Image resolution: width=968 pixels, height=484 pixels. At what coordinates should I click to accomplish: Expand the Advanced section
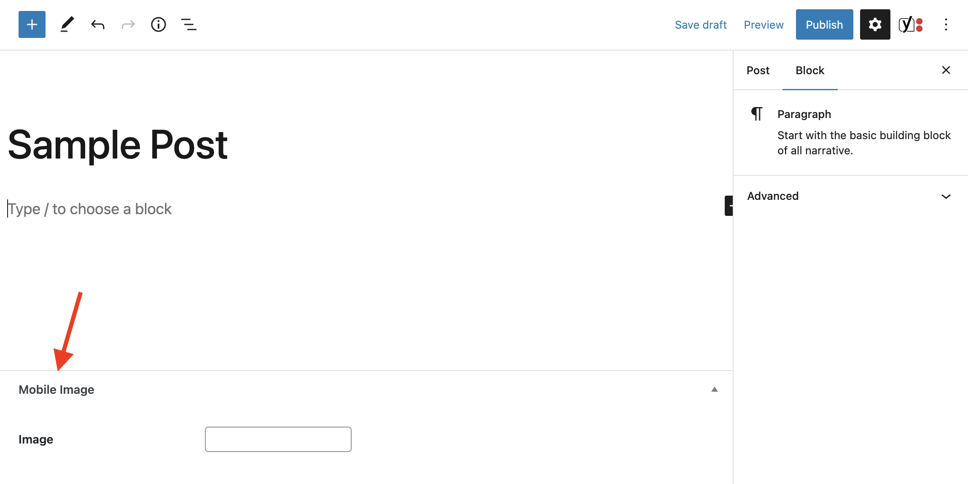click(851, 196)
